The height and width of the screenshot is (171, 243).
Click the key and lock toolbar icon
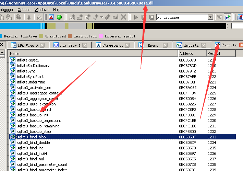pyautogui.click(x=39, y=18)
